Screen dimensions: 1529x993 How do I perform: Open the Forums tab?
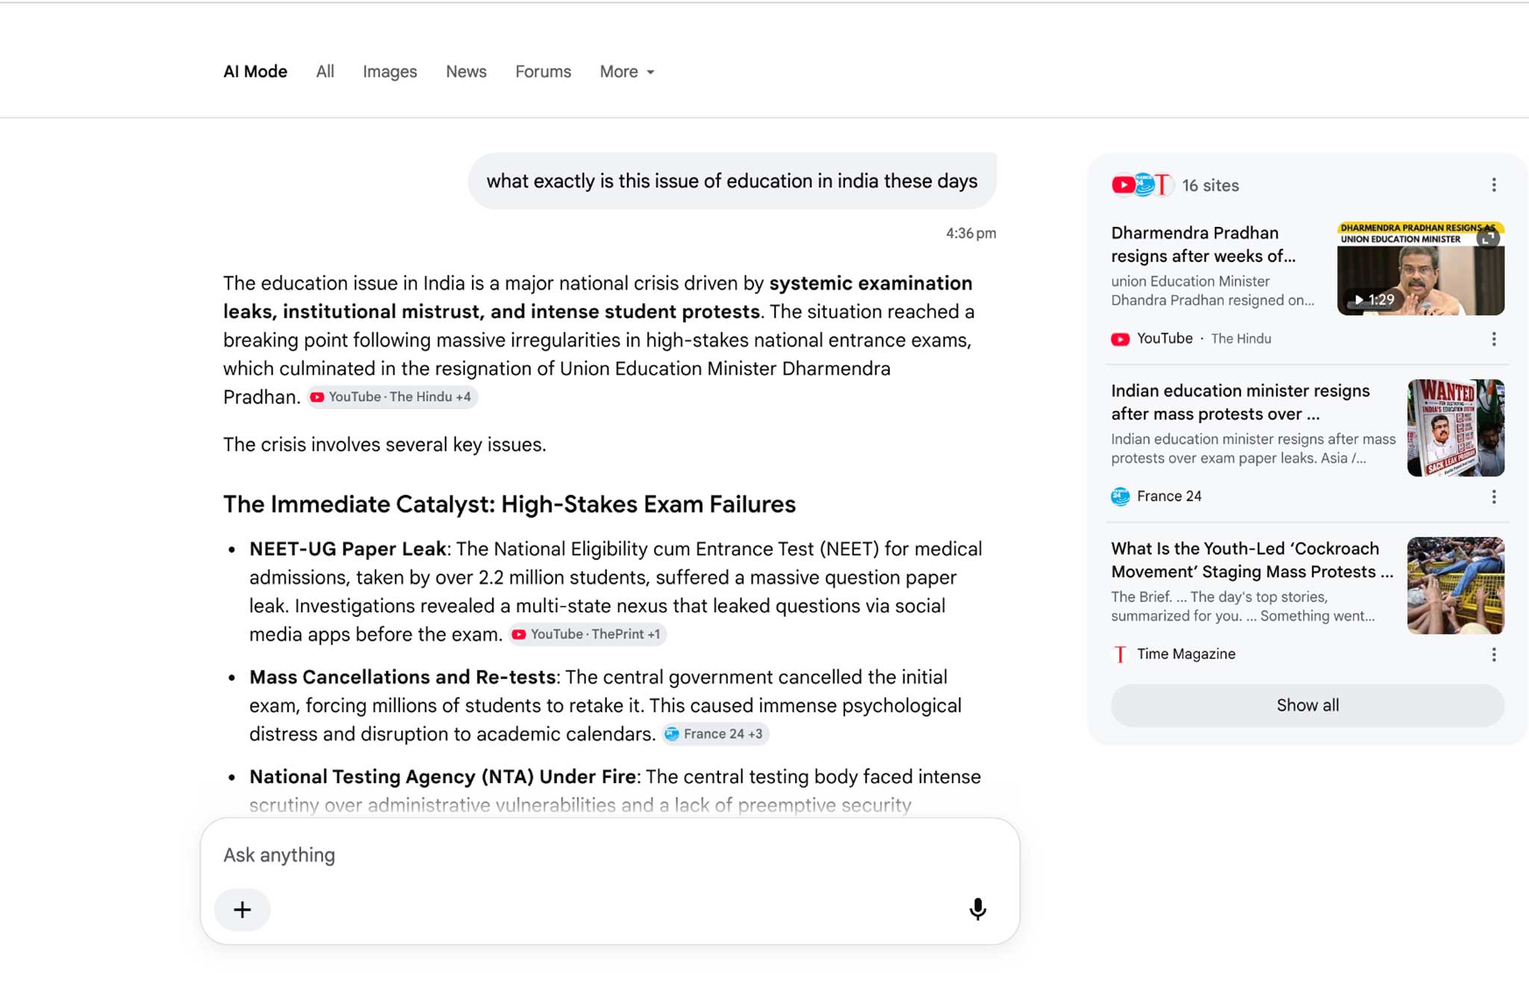tap(543, 72)
